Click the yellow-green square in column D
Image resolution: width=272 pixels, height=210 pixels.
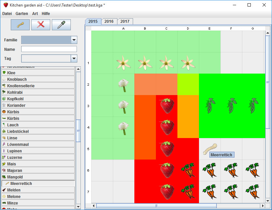point(188,84)
